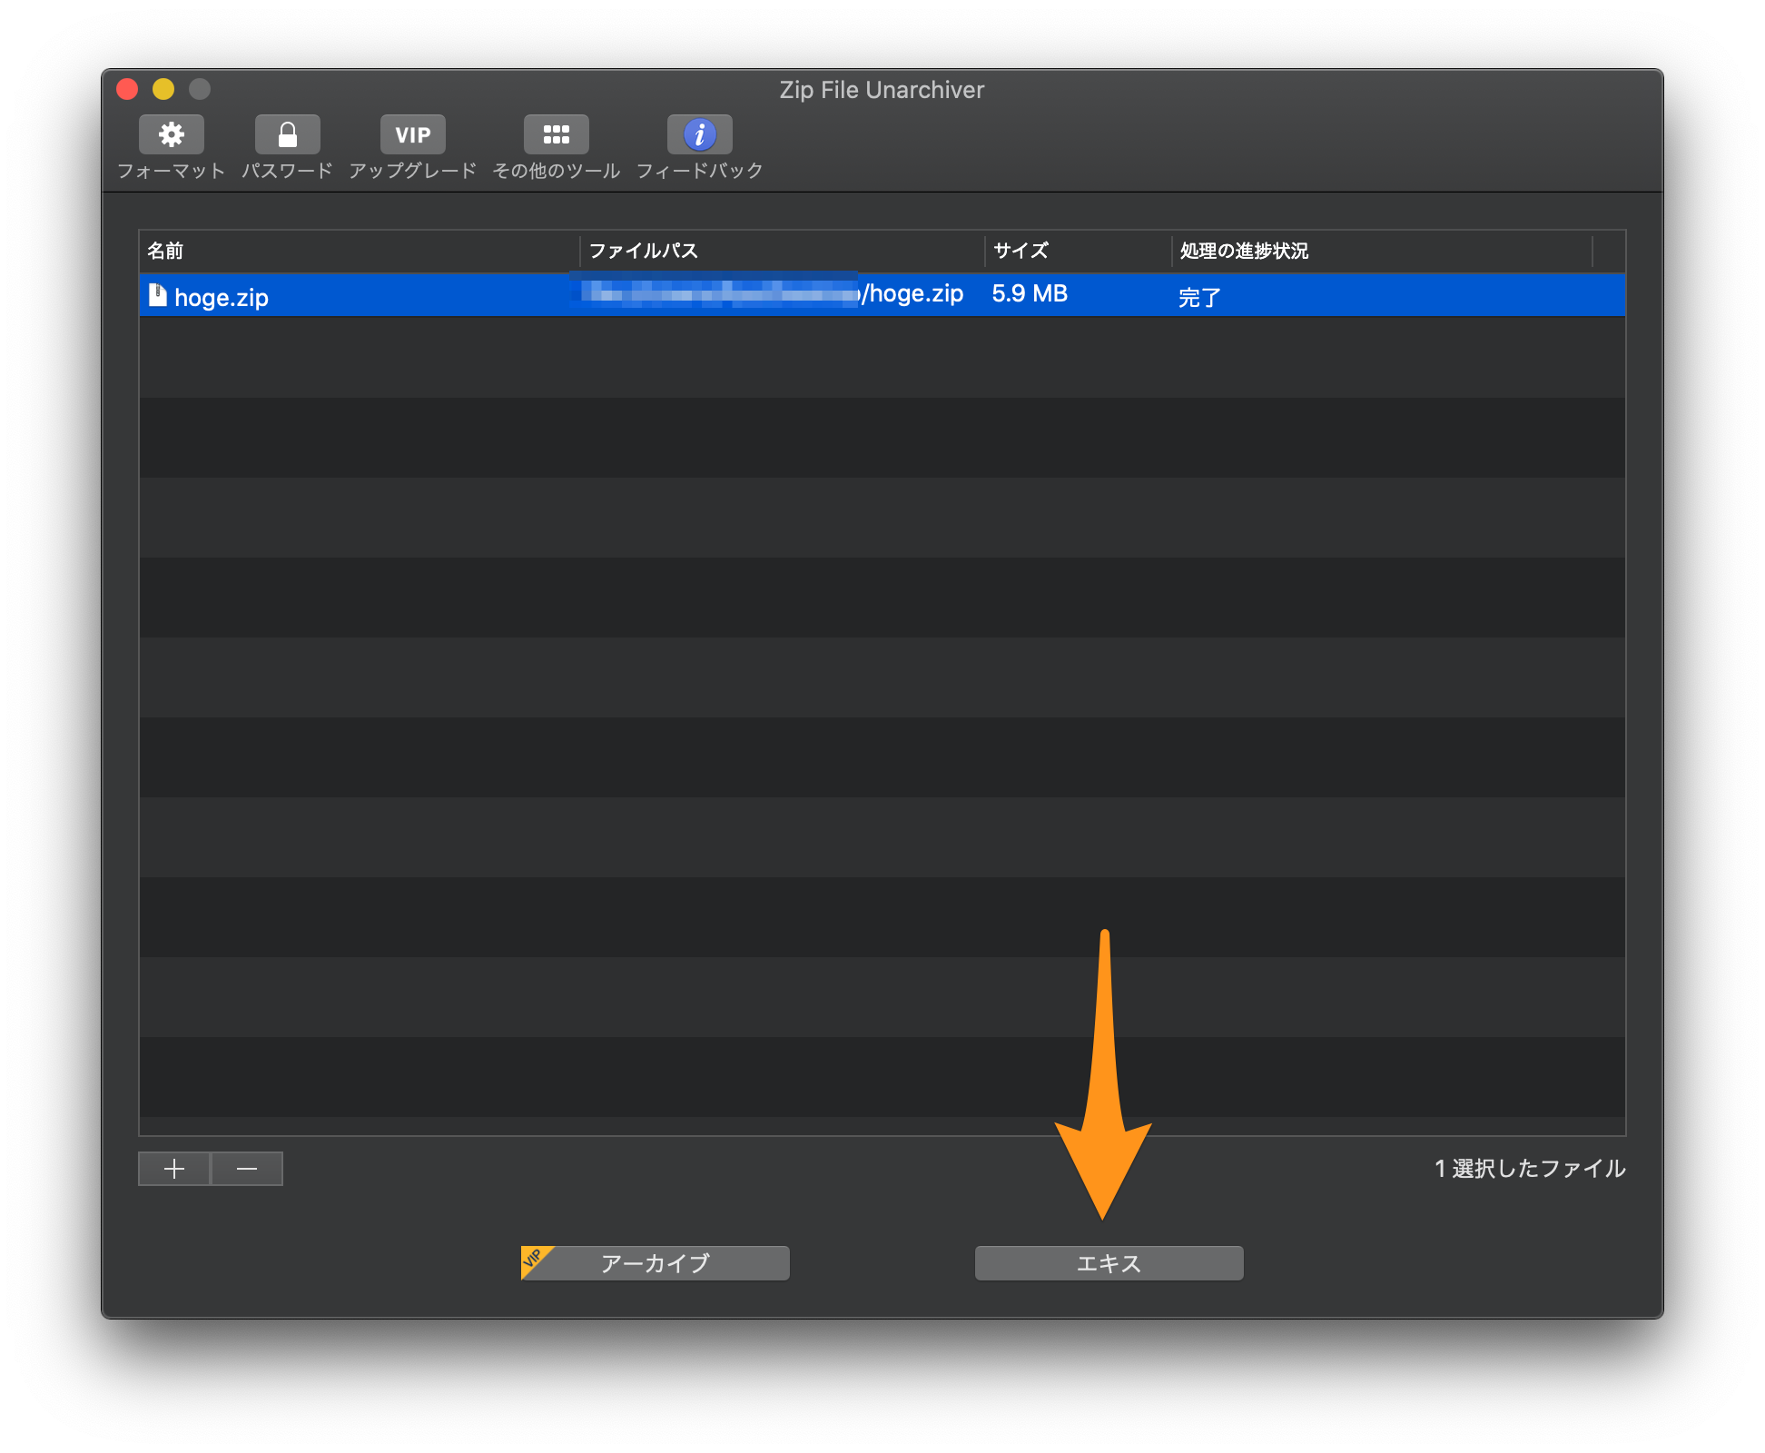Close the Zip File Unarchiver window

[127, 89]
